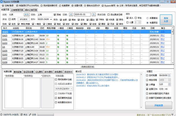Open the 微信通知 tab
Screen dimensions: 176x116
[x=58, y=72]
